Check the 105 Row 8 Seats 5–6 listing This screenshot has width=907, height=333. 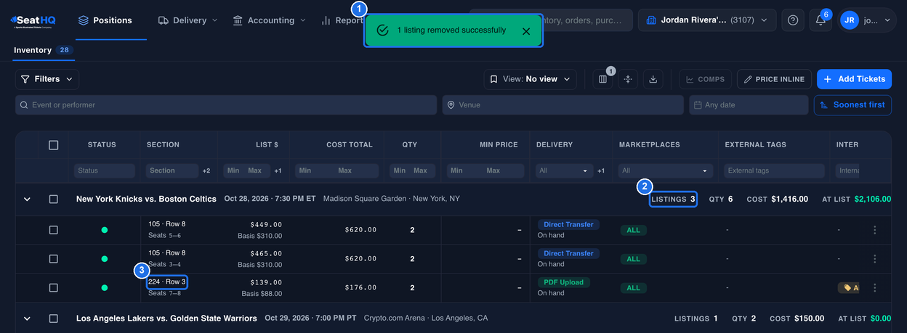pyautogui.click(x=53, y=230)
